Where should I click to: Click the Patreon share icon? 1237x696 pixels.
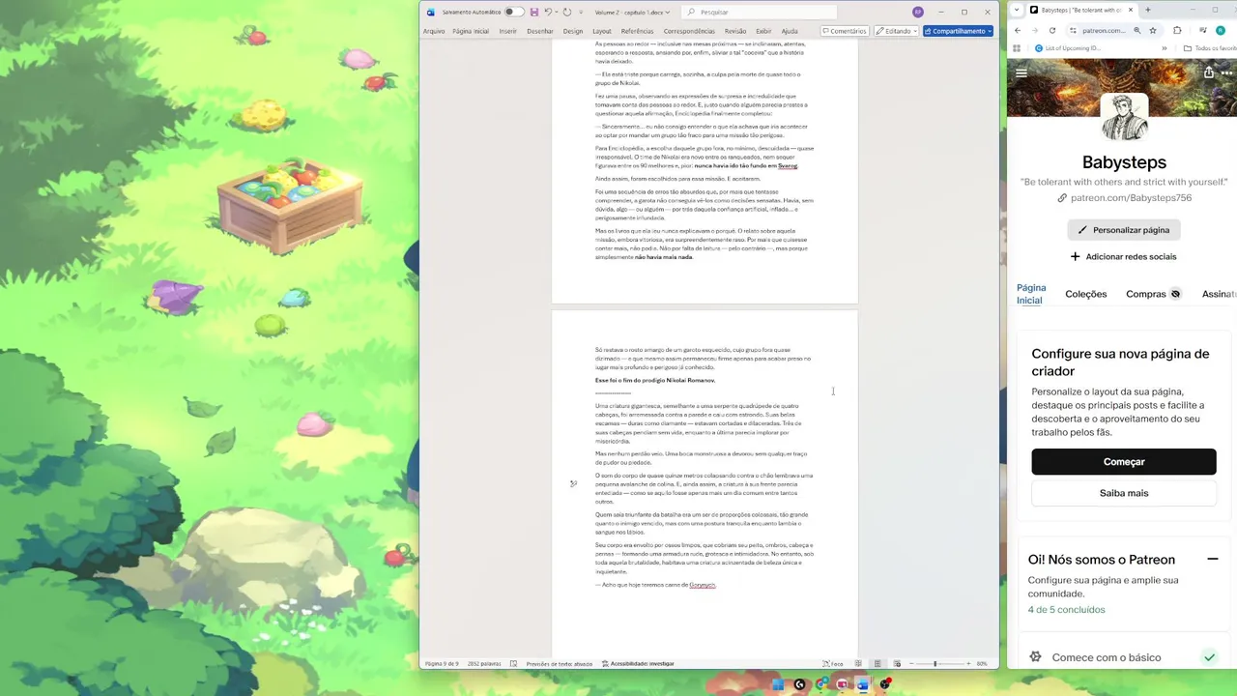coord(1209,72)
